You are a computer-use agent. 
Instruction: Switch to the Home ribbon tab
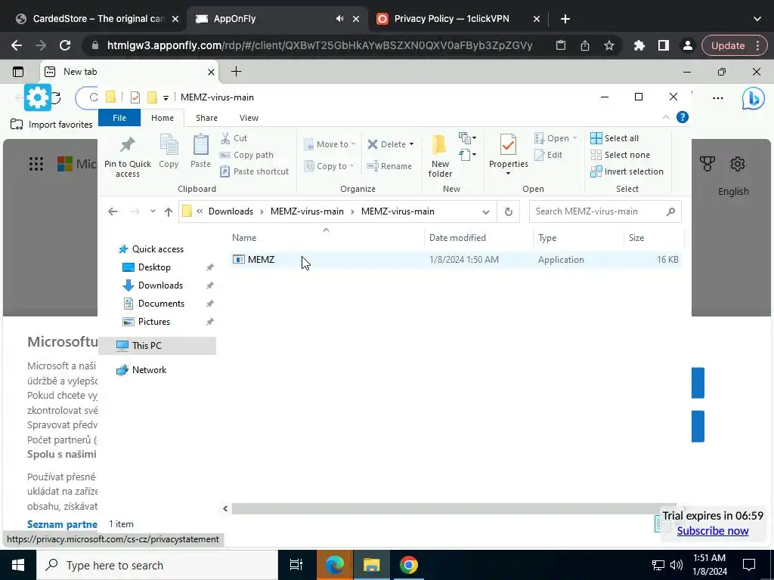(163, 118)
